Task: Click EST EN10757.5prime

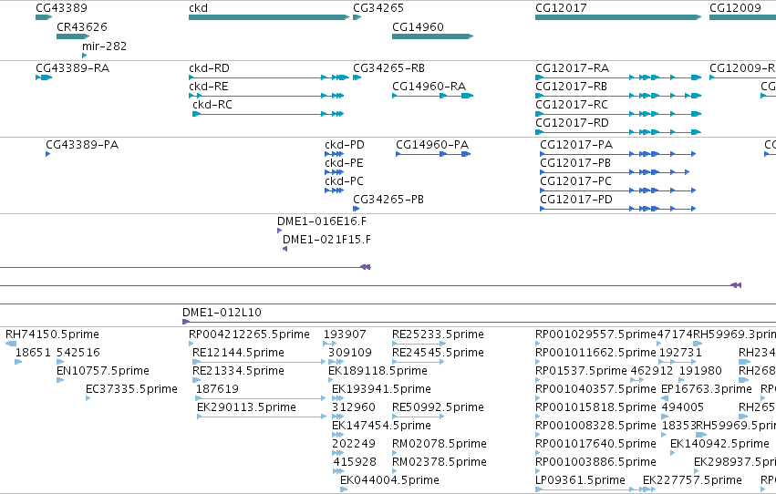Action: [60, 380]
